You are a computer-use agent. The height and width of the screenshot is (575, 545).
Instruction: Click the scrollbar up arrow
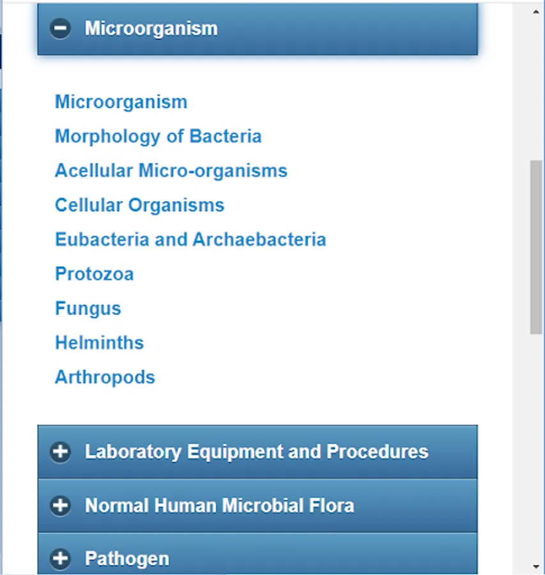coord(535,11)
